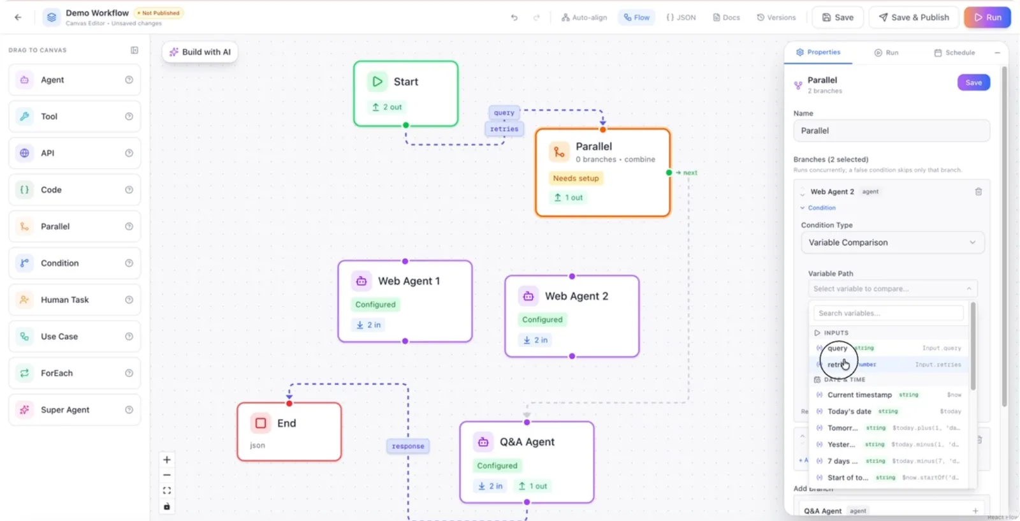This screenshot has height=521, width=1020.
Task: Run the workflow from the toolbar
Action: (x=987, y=17)
